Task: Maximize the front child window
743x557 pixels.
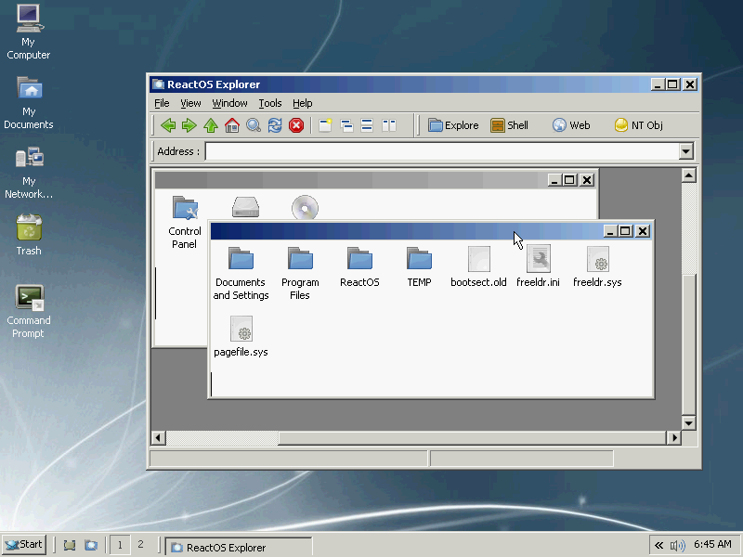Action: (625, 231)
